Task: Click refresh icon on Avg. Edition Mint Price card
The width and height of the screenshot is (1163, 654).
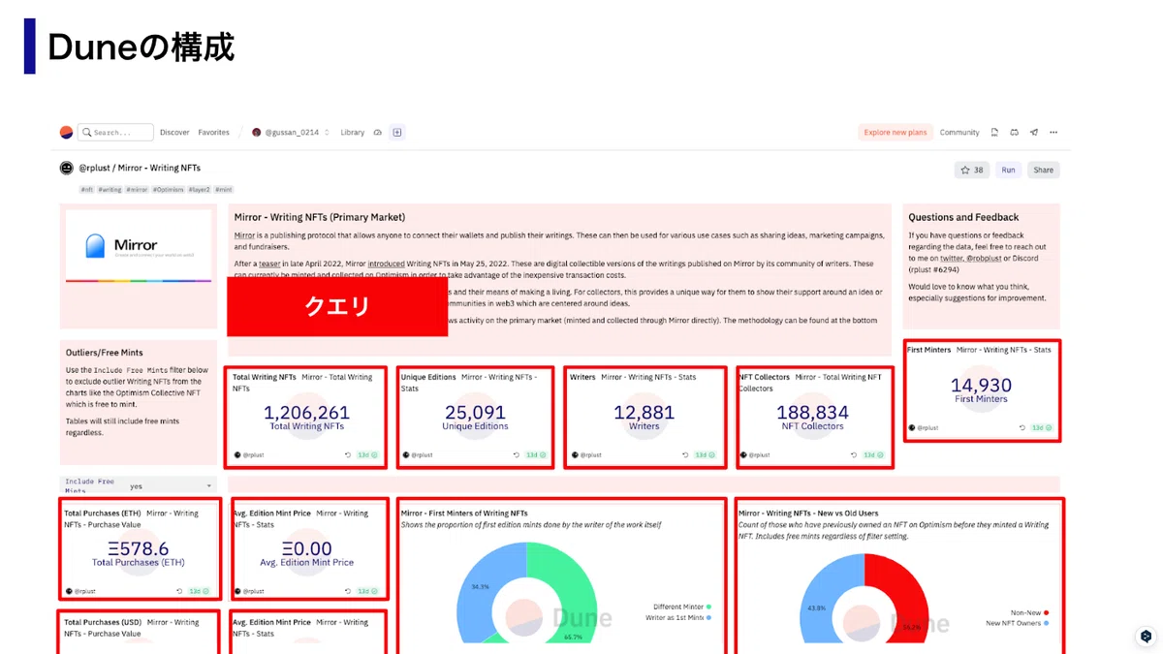Action: pyautogui.click(x=348, y=591)
